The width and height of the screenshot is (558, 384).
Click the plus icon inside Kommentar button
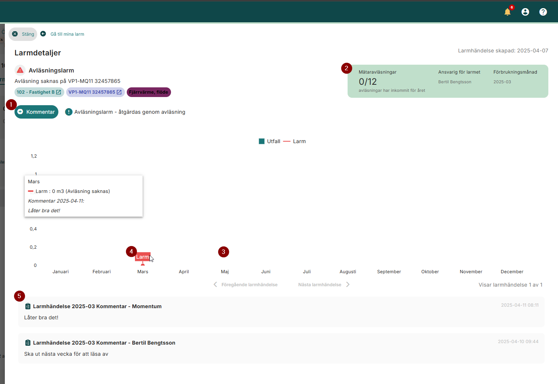(x=20, y=112)
